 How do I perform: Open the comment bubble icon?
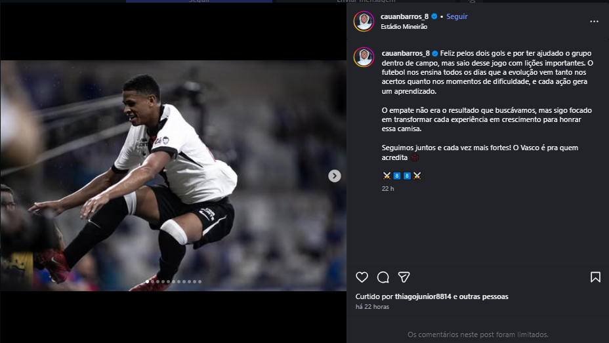[383, 277]
